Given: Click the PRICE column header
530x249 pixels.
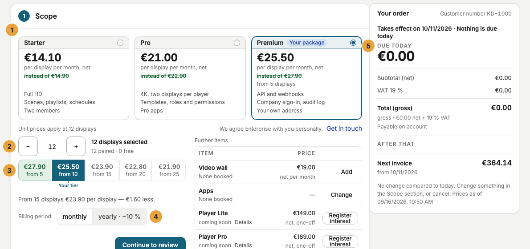Looking at the screenshot, I should point(306,153).
